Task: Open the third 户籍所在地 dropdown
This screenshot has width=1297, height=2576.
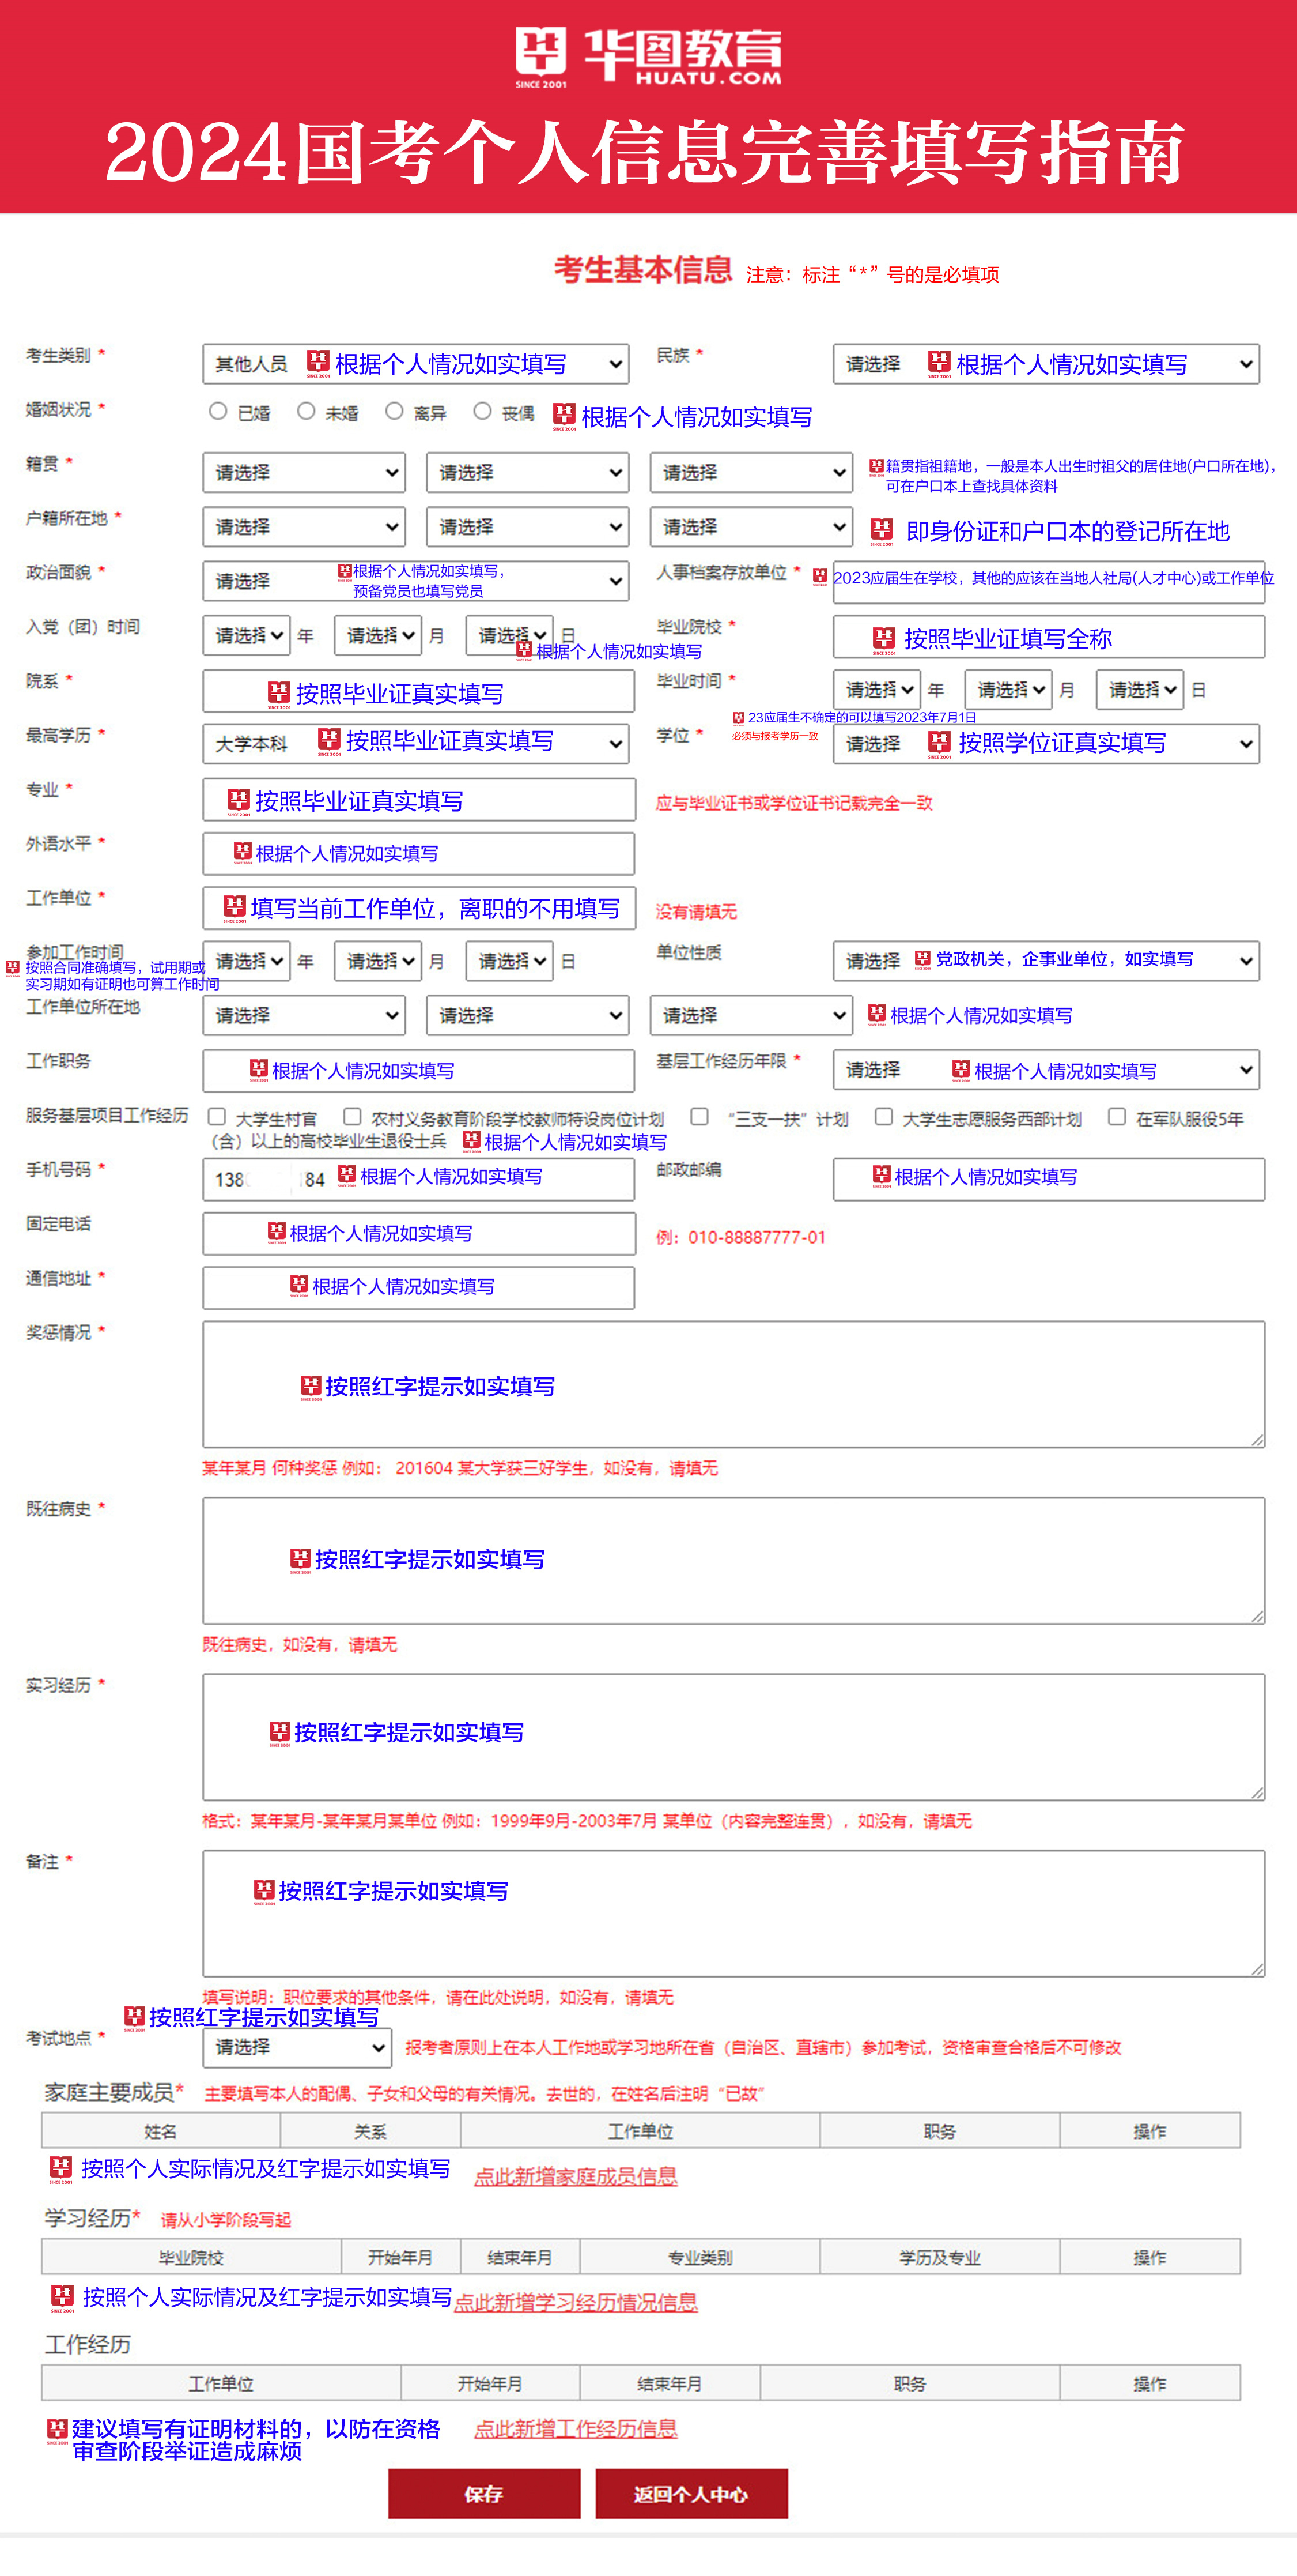Action: [x=751, y=527]
